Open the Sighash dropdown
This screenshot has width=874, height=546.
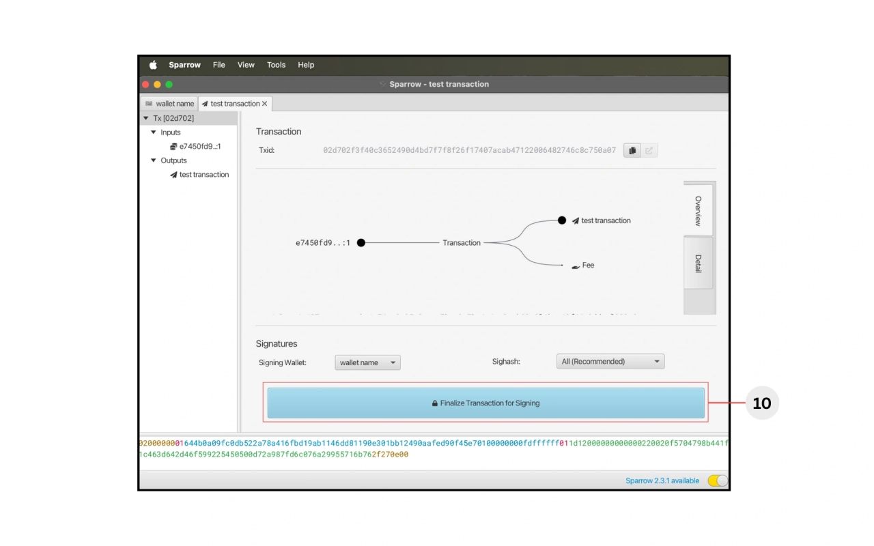coord(610,362)
